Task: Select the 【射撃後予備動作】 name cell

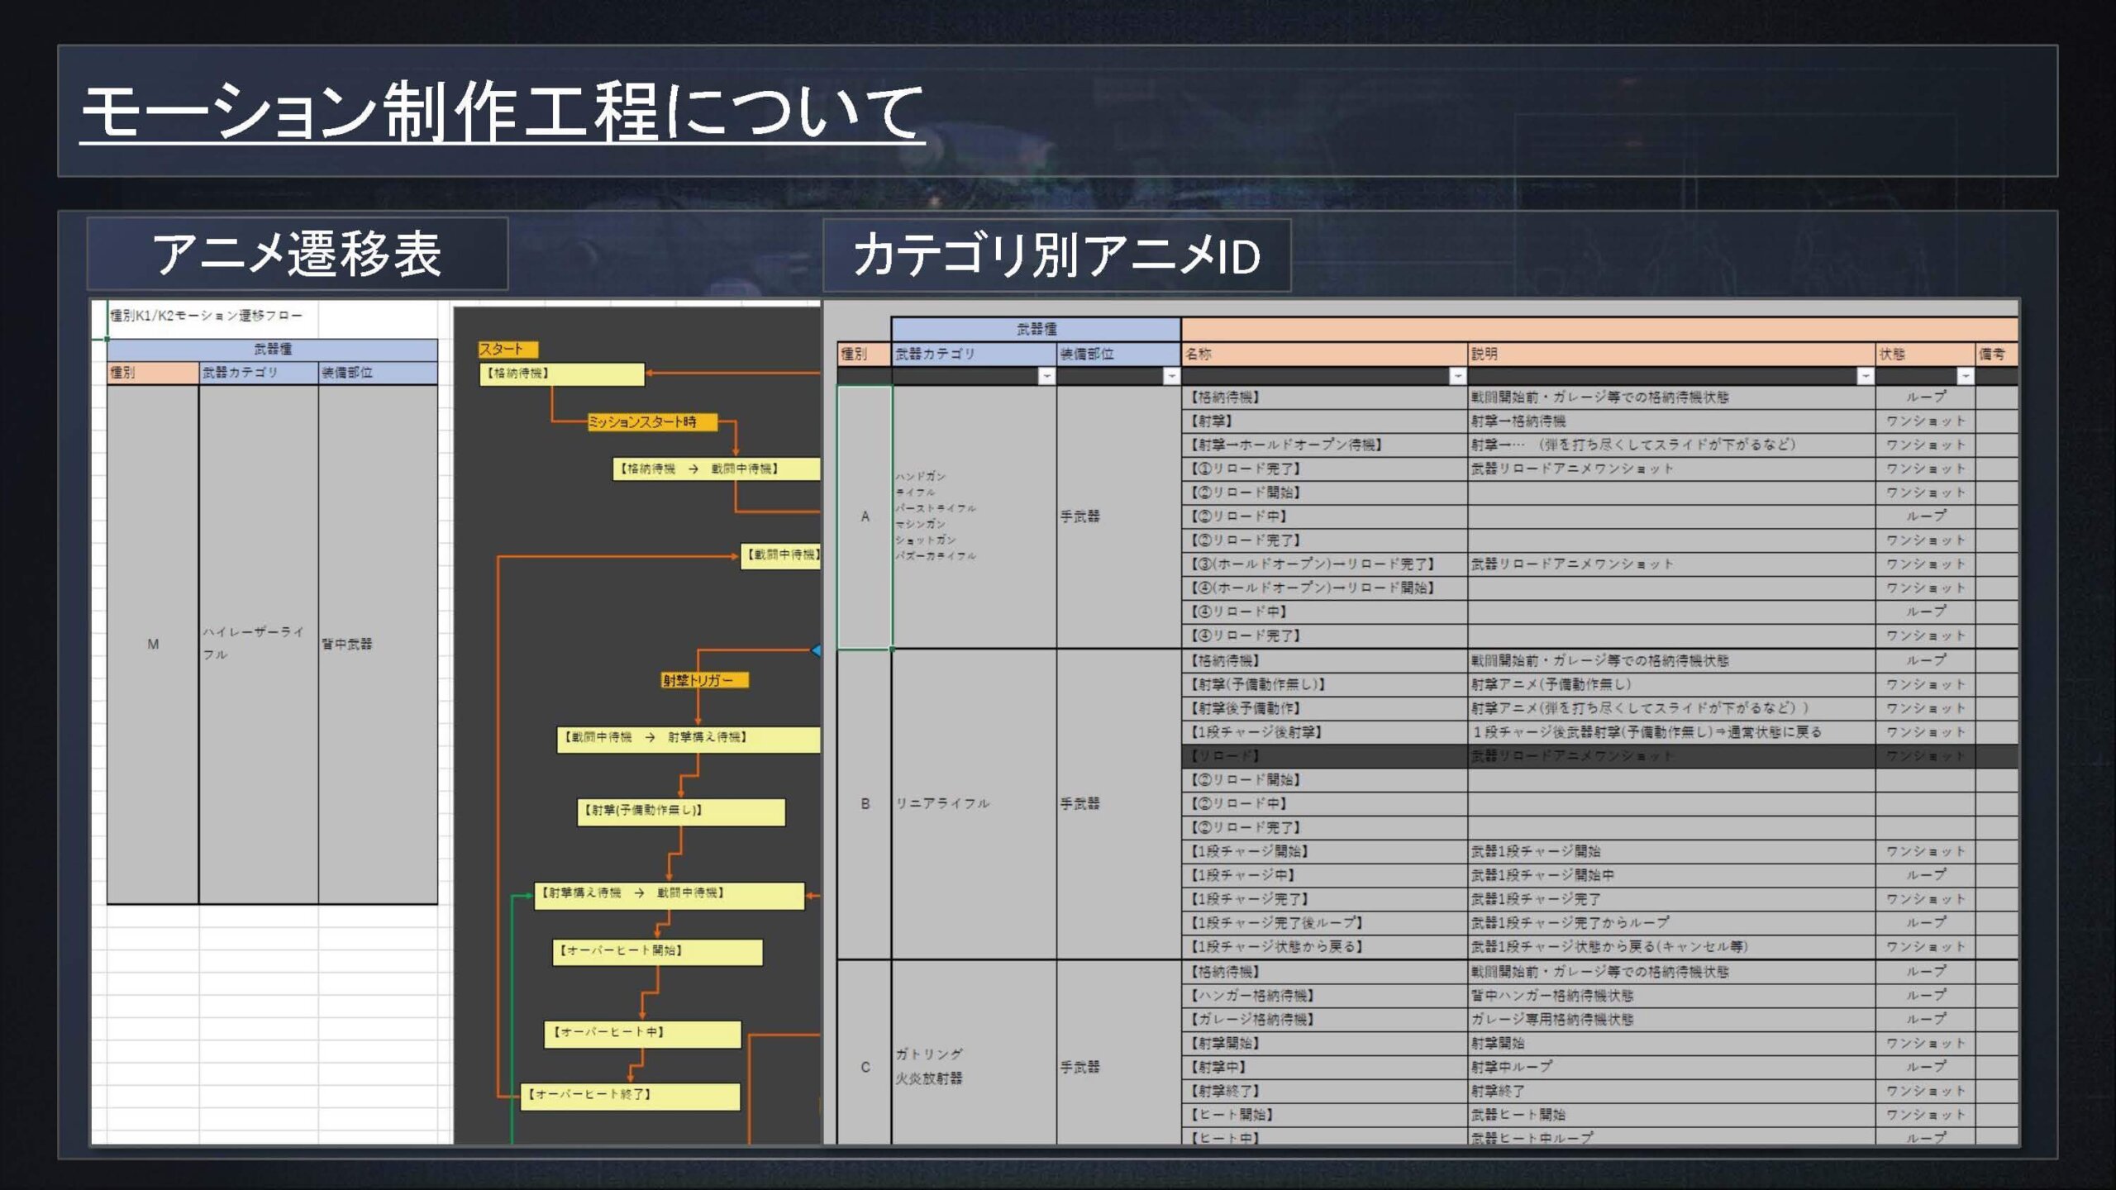Action: click(x=1324, y=709)
